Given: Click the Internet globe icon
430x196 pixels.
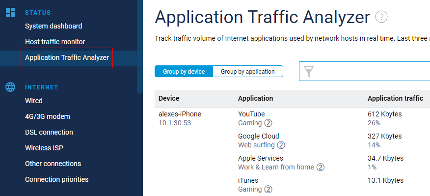Looking at the screenshot, I should tap(10, 87).
